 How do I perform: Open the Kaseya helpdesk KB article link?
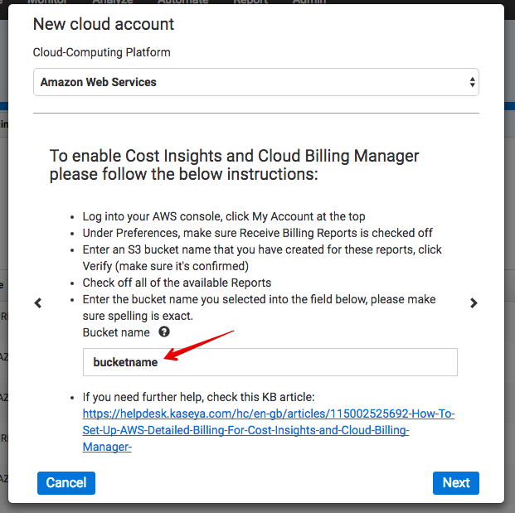click(x=269, y=430)
